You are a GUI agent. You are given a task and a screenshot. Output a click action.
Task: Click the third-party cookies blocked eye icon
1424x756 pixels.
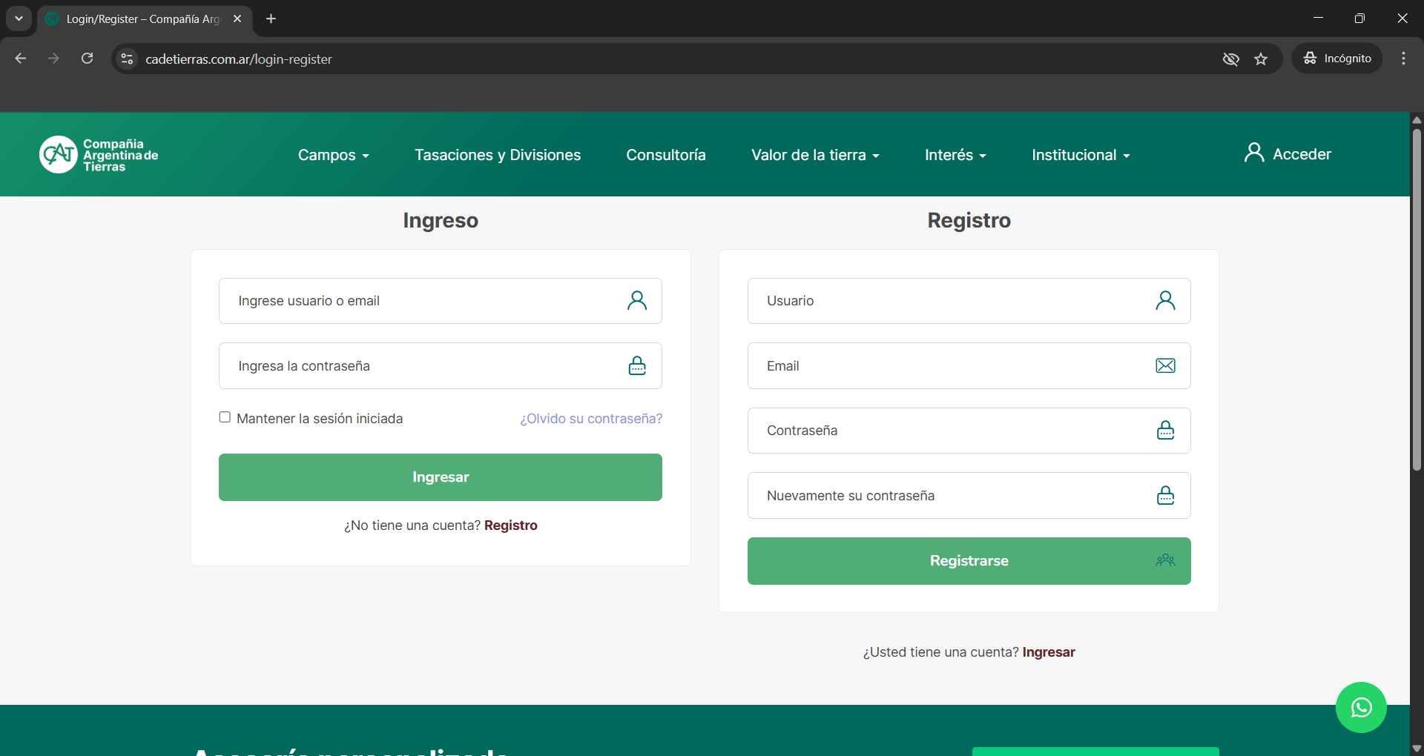[x=1230, y=59]
